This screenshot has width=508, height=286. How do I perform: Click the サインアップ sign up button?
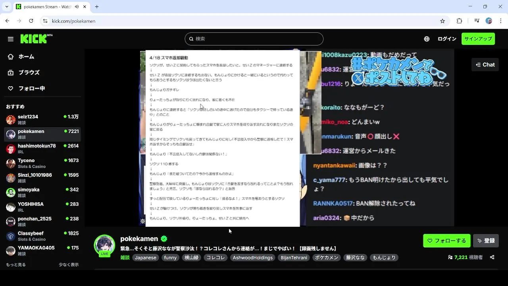click(478, 39)
